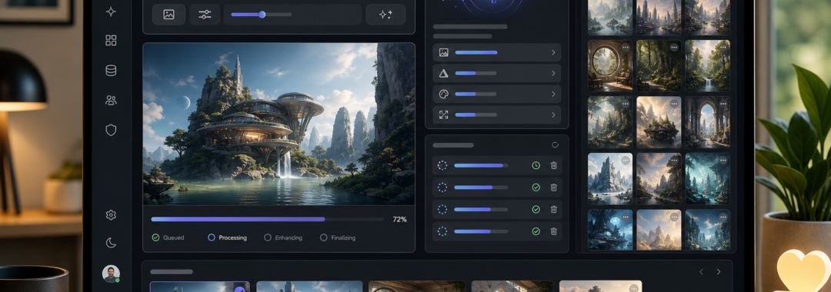
Task: Open options on the stone archway thumbnail
Action: tap(723, 103)
